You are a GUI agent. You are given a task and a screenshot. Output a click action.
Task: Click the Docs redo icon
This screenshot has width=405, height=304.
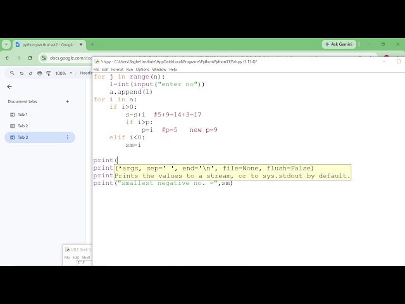[x=30, y=73]
